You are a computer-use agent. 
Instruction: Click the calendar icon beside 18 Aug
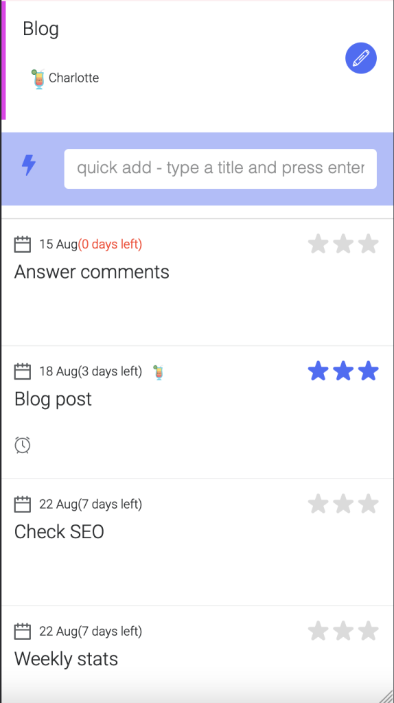[23, 371]
